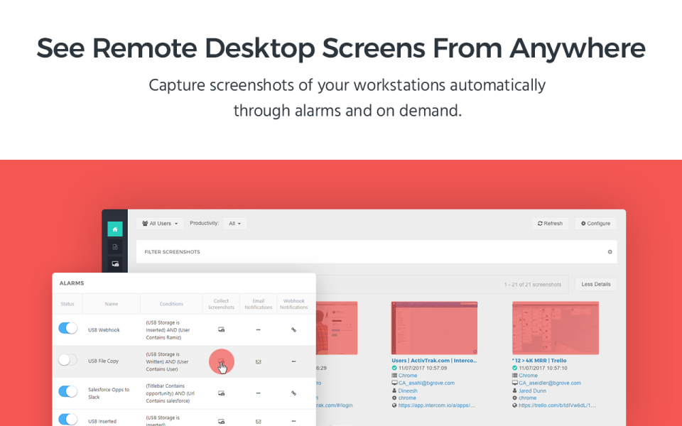Open the *12 > 4K MRR | Trello link
The image size is (682, 426).
[x=539, y=361]
